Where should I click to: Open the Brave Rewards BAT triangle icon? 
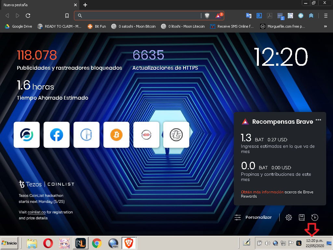[x=219, y=16]
